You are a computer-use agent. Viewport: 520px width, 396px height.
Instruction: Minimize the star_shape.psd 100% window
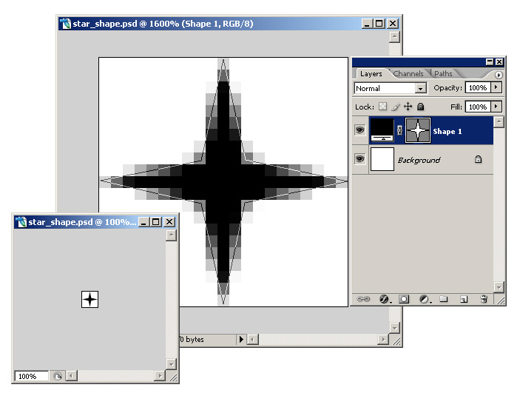click(143, 222)
